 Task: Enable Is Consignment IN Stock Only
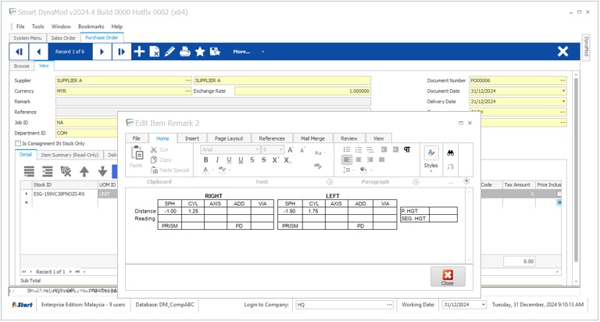[x=19, y=144]
